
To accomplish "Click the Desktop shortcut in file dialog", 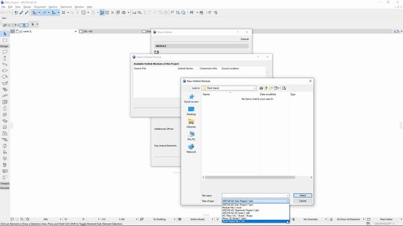I will [191, 111].
